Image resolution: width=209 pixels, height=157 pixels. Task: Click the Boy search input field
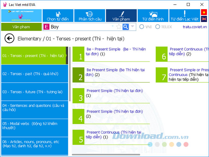[80, 27]
